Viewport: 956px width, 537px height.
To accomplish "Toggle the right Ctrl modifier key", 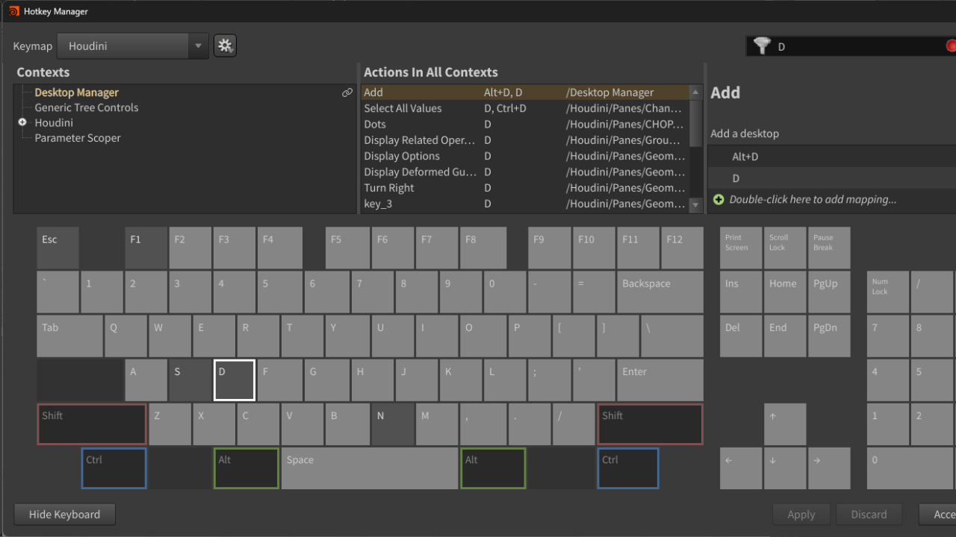I will (627, 468).
